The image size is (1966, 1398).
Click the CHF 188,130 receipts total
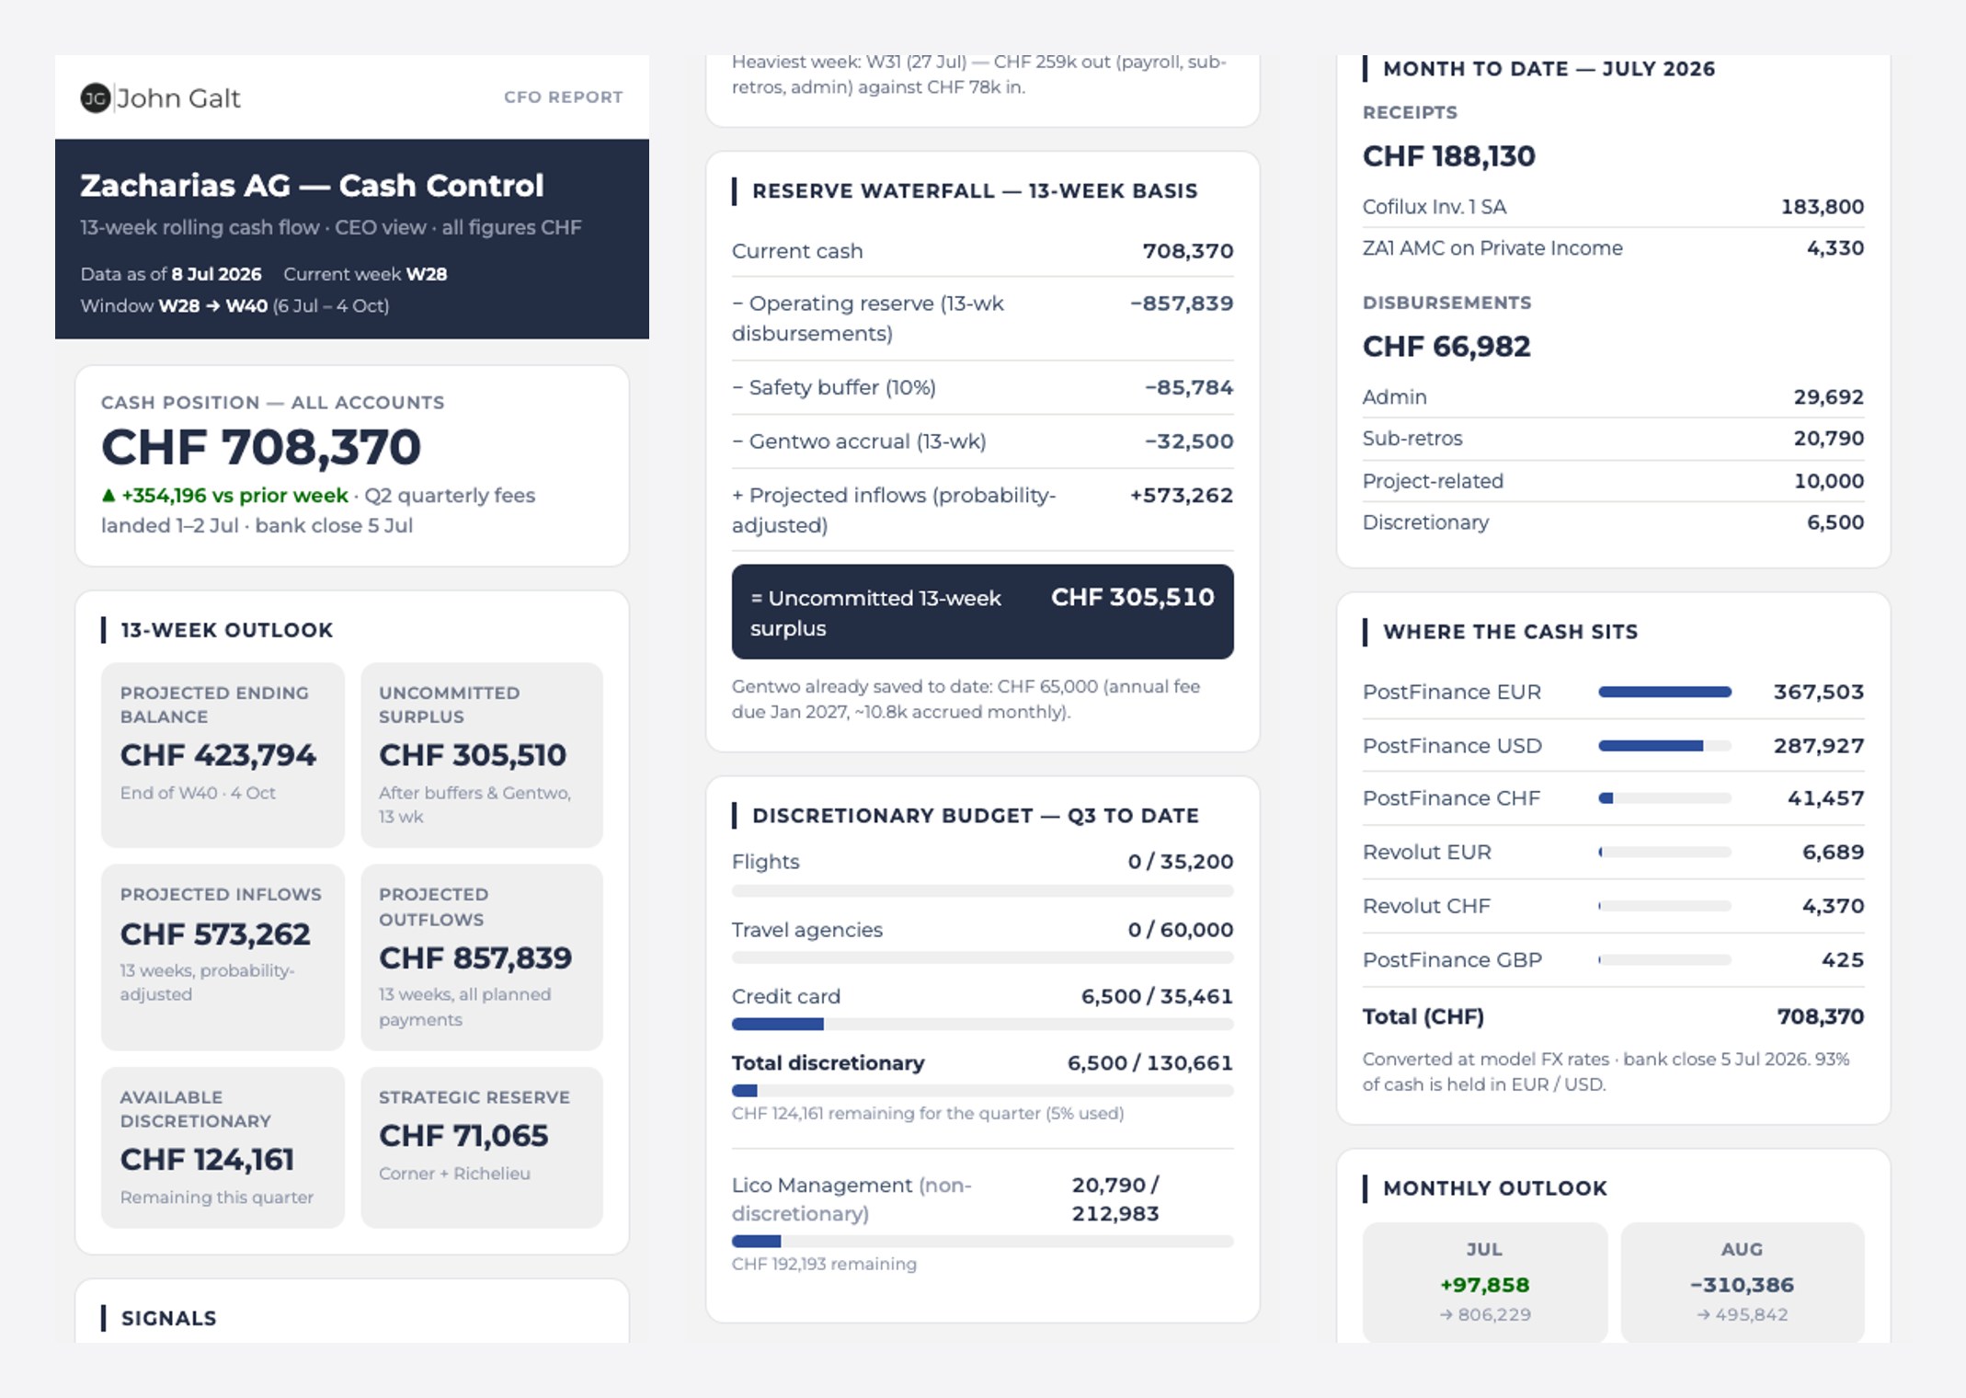point(1449,156)
